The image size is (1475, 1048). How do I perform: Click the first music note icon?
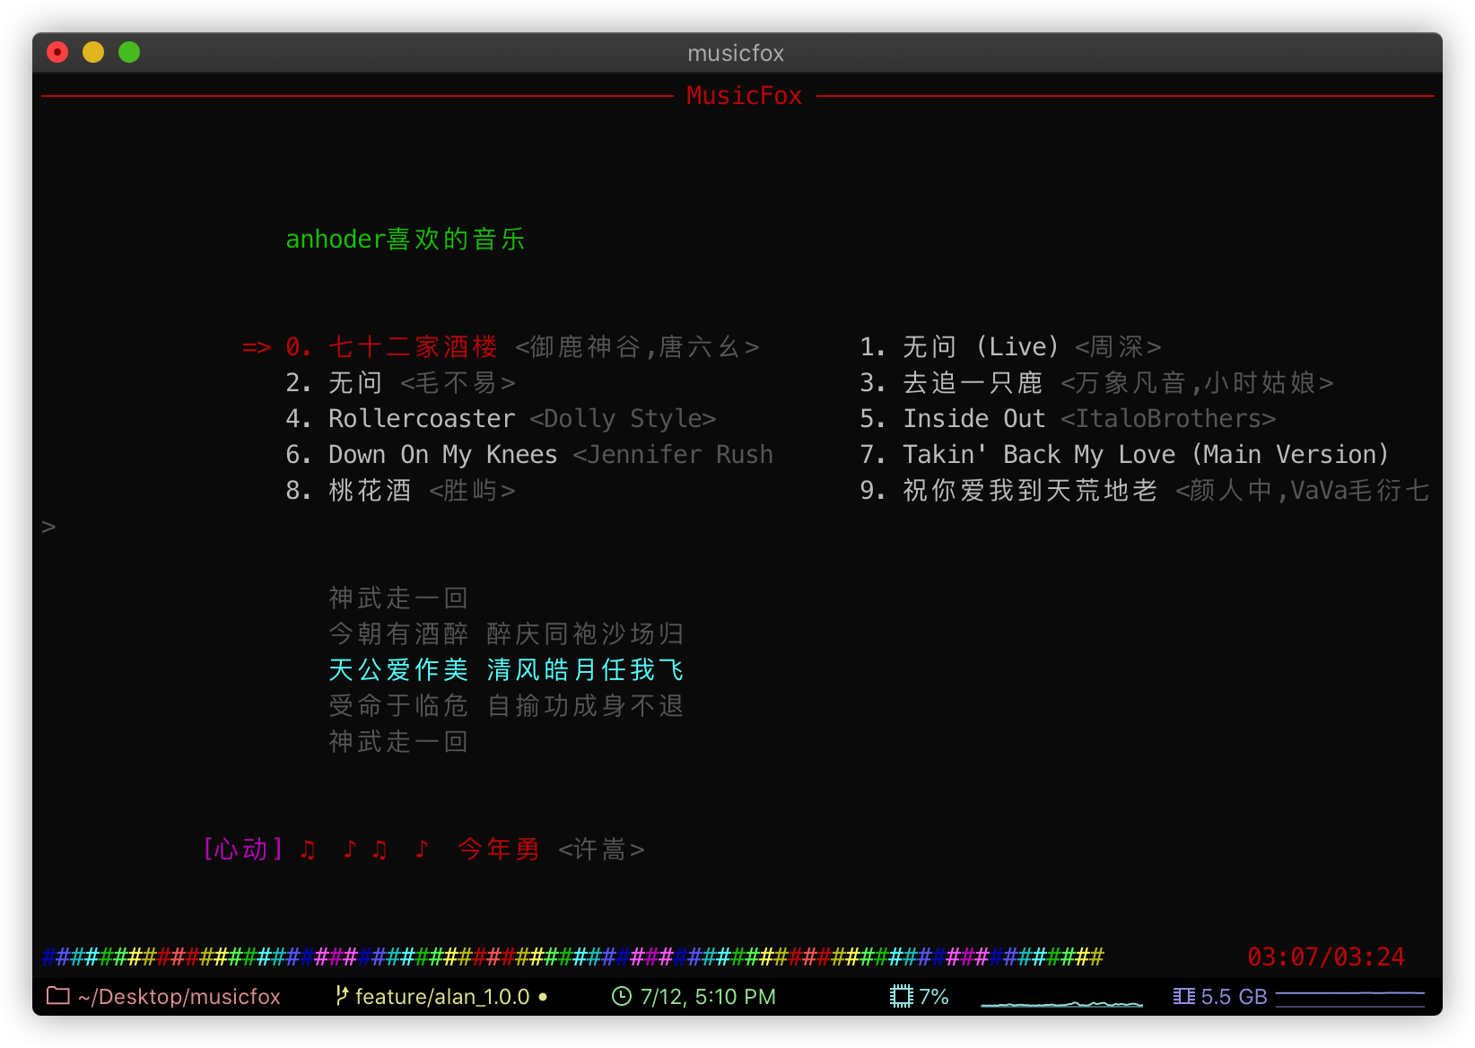click(x=308, y=849)
